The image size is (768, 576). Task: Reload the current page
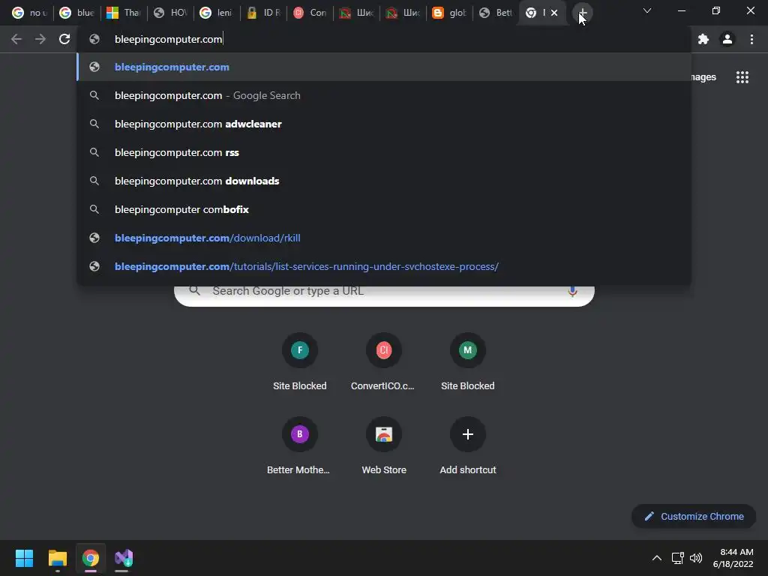[x=64, y=39]
